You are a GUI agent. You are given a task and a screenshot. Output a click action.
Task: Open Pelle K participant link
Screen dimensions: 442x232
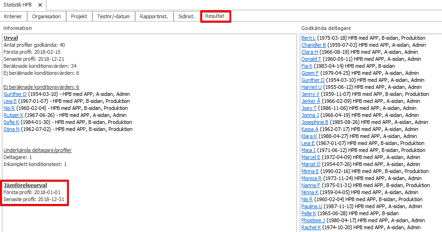click(309, 213)
